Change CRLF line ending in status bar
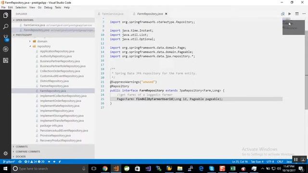Viewport: 308px width, 173px height. pyautogui.click(x=280, y=162)
